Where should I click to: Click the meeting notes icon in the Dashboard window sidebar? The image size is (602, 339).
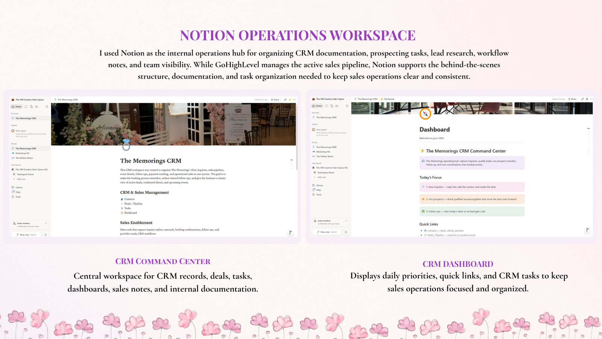(x=331, y=106)
